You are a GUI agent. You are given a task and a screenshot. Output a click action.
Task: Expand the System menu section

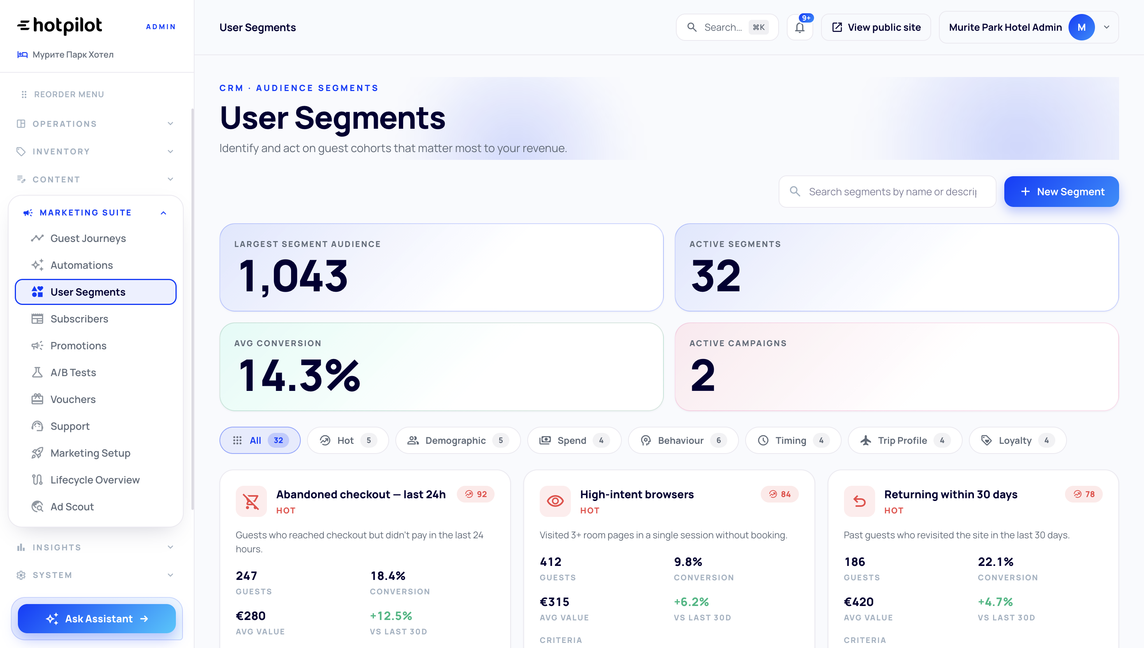click(x=170, y=575)
